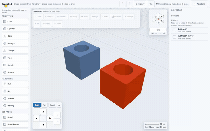Switch to Orbit navigation mode
This screenshot has height=131, width=210.
37,105
